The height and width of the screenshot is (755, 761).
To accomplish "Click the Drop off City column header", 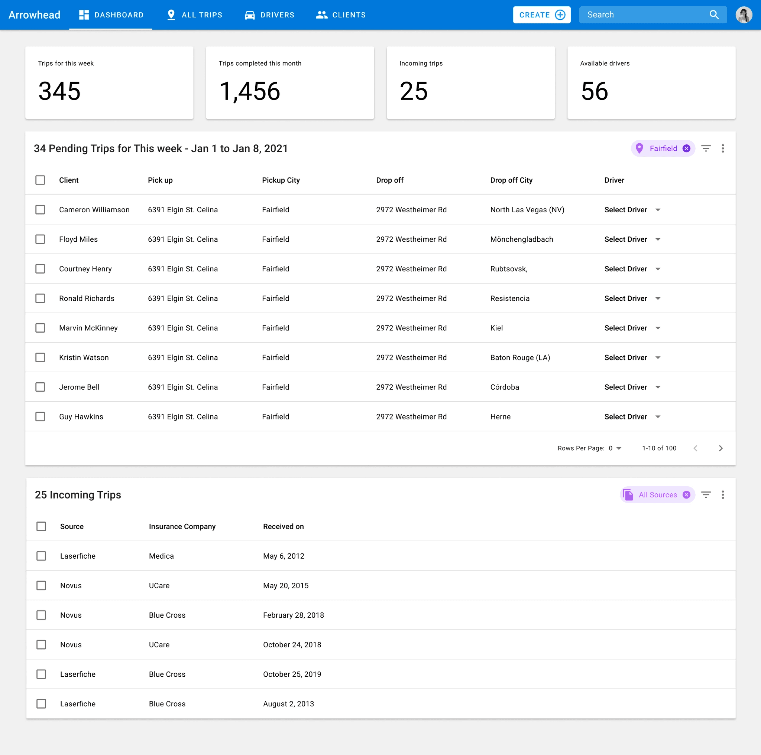I will [511, 180].
